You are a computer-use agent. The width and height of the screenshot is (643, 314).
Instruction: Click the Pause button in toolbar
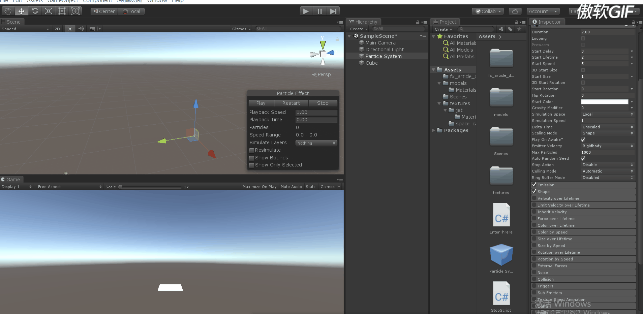click(x=319, y=11)
